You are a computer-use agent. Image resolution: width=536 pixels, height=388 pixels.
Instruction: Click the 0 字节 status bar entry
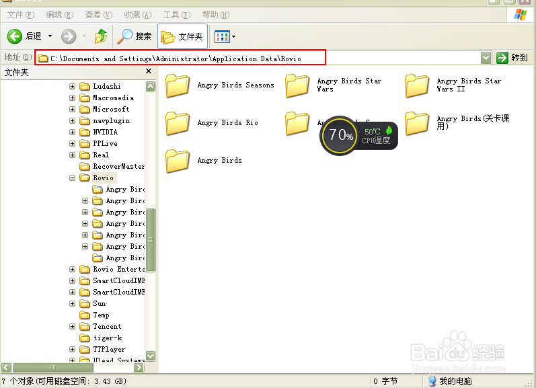385,381
